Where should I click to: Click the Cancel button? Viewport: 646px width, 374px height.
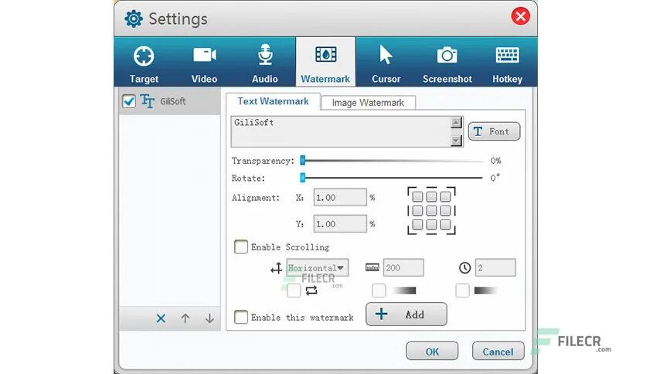coord(498,352)
